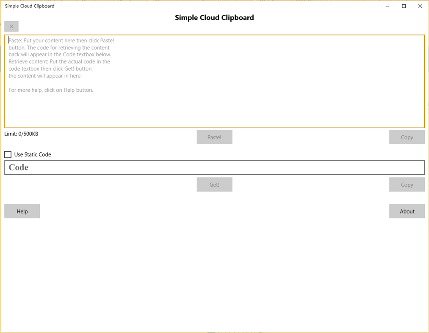The image size is (429, 333).
Task: Click the Simple Cloud Clipboard heading
Action: pyautogui.click(x=214, y=17)
